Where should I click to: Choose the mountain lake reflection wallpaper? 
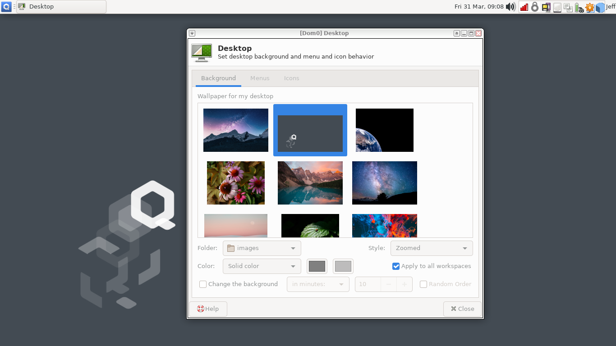click(x=310, y=183)
